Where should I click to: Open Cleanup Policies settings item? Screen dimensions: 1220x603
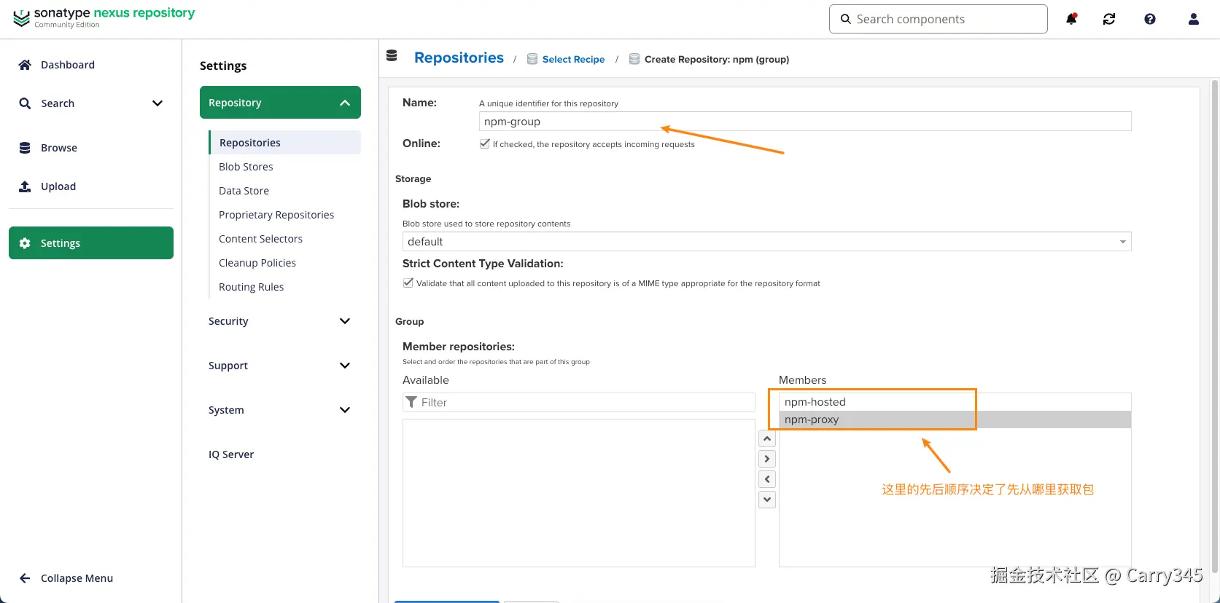click(x=257, y=263)
